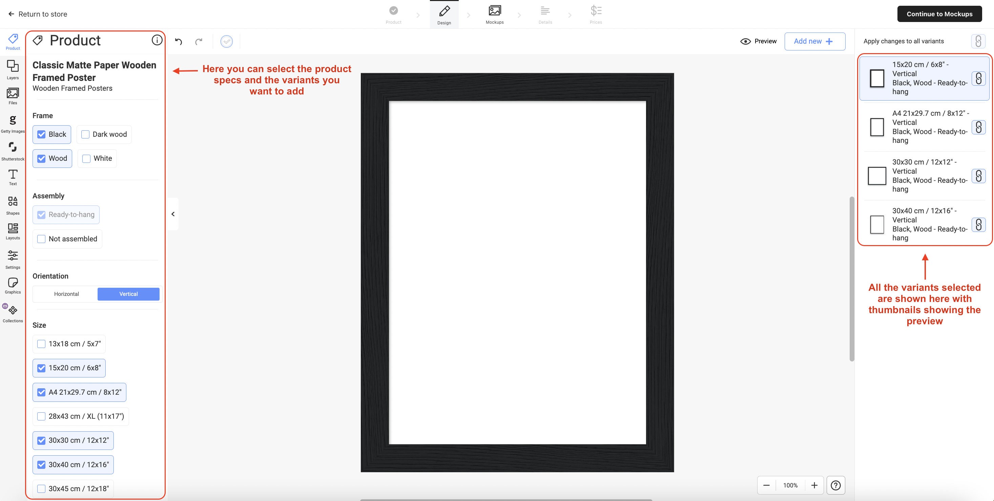Image resolution: width=994 pixels, height=501 pixels.
Task: Collapse the Product side panel
Action: tap(173, 214)
